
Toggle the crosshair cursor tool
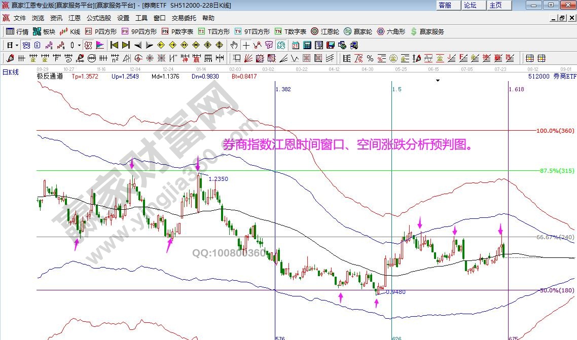click(x=246, y=45)
